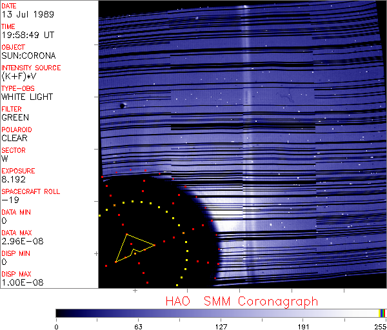The width and height of the screenshot is (387, 330).
Task: Select the CLEAR polaroid value
Action: [x=14, y=138]
